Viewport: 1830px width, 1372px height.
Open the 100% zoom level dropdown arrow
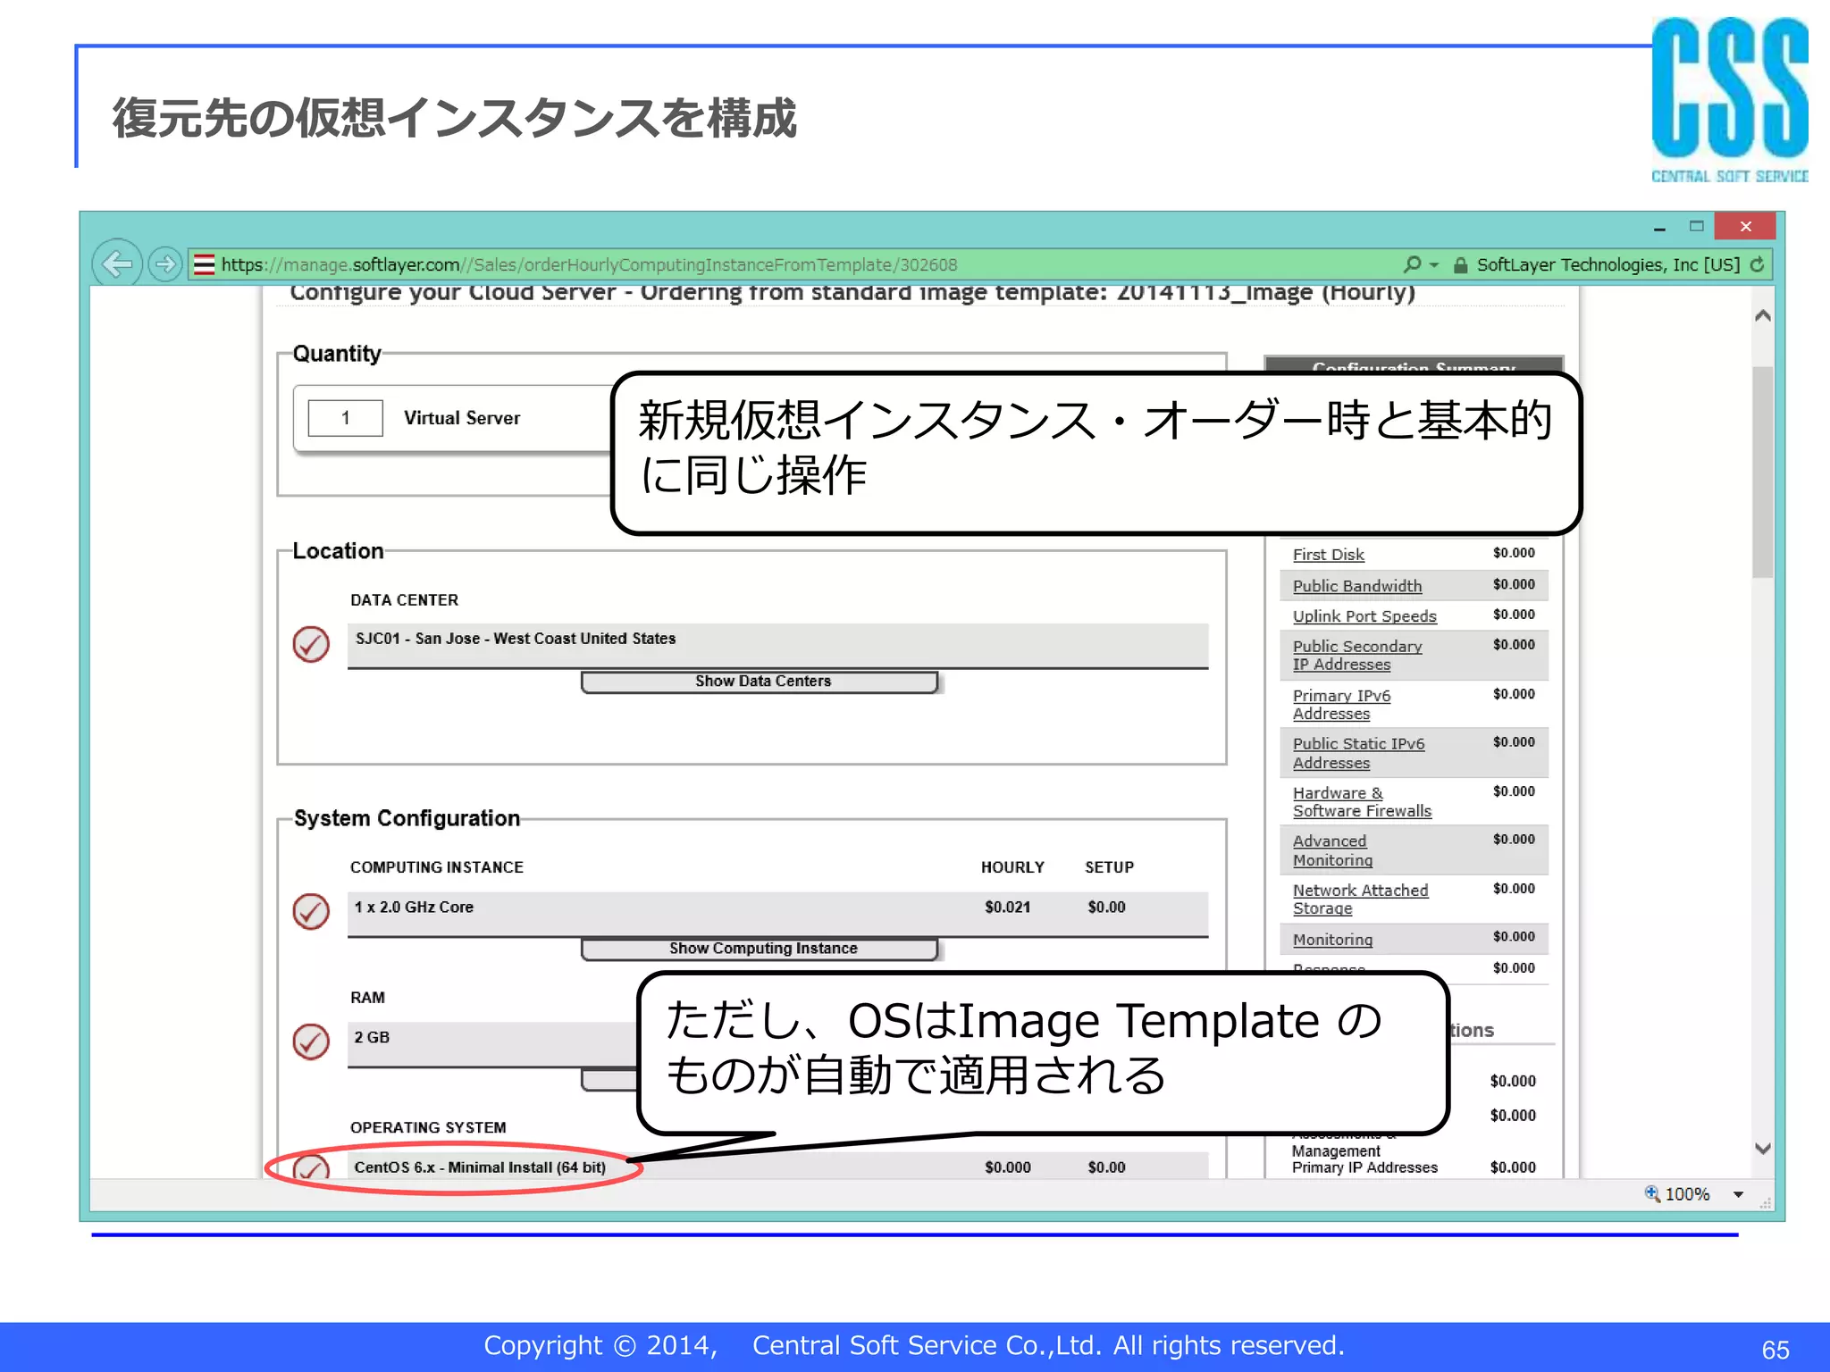(1738, 1194)
